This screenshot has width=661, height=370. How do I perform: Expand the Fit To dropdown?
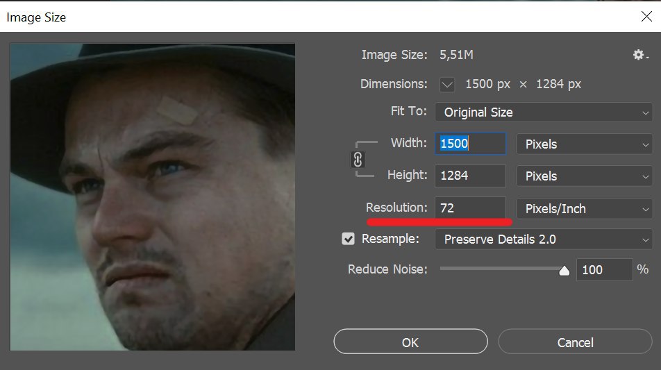(544, 112)
